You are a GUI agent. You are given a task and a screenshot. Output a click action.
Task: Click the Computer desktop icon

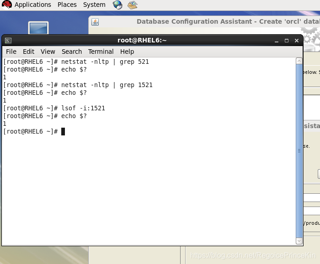click(38, 28)
